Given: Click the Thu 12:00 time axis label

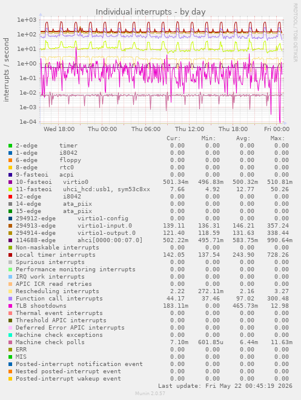Looking at the screenshot, I should [x=190, y=129].
